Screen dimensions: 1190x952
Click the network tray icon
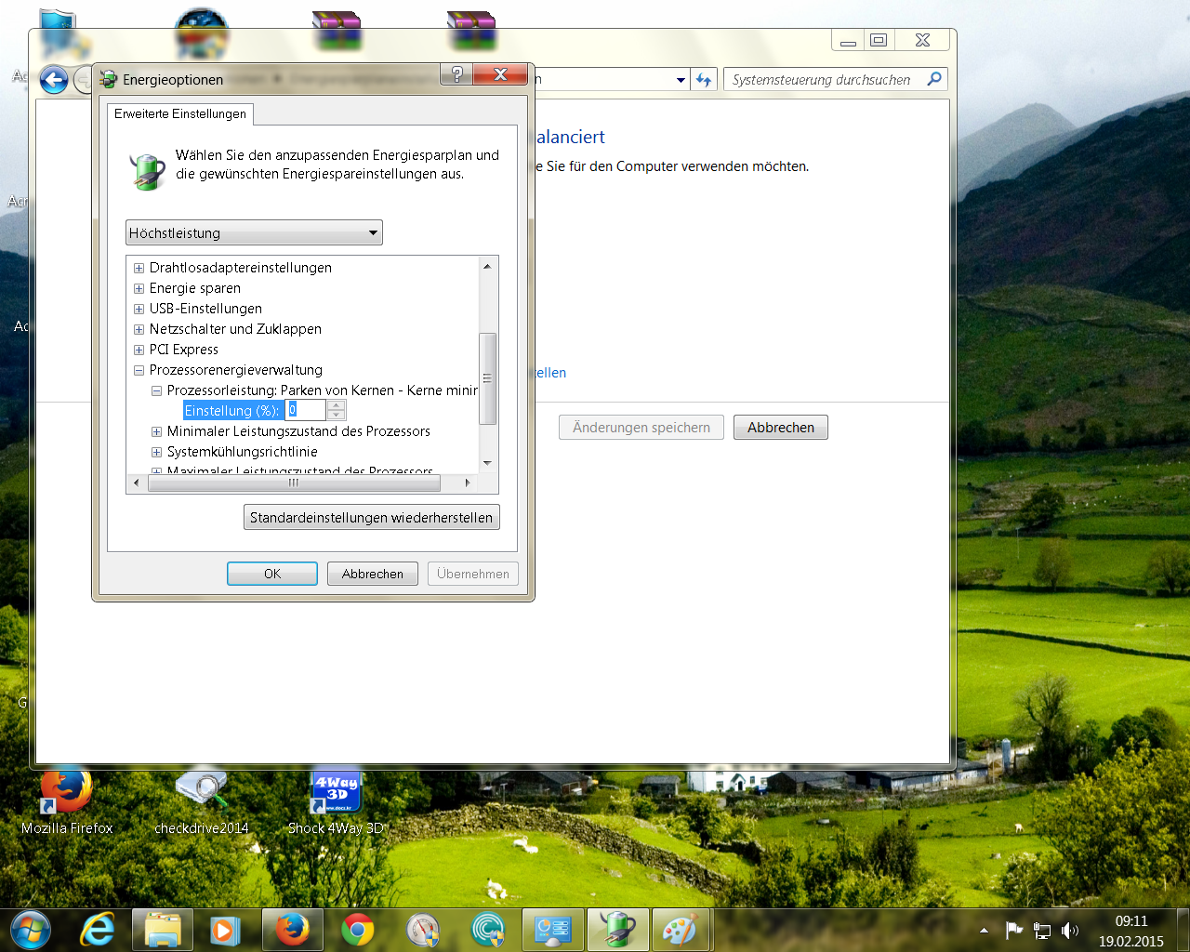1042,931
